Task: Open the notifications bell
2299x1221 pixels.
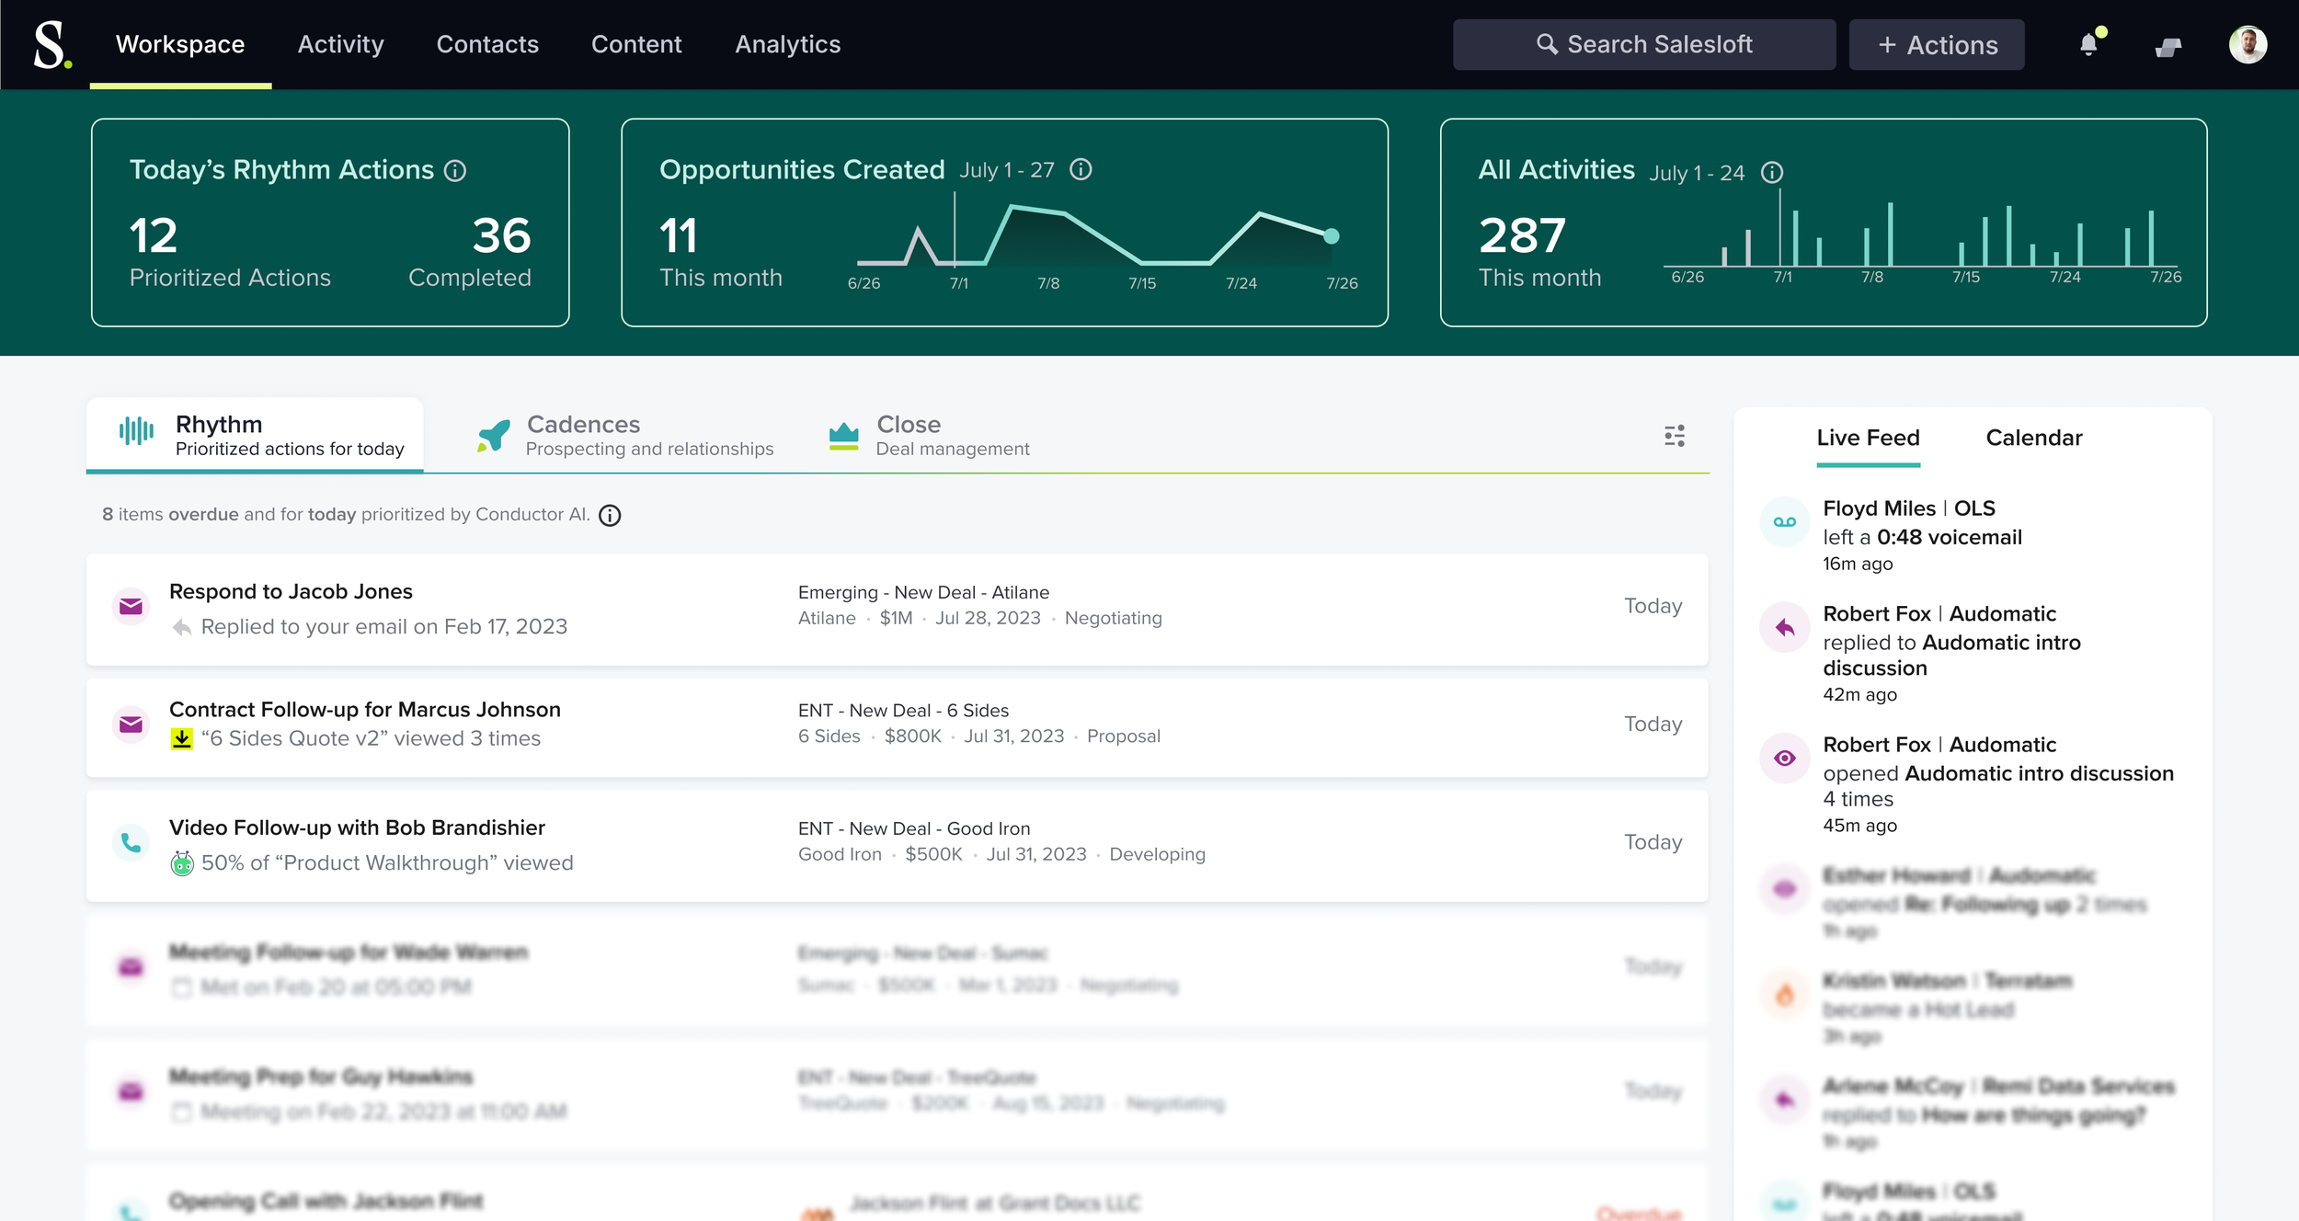Action: point(2088,44)
